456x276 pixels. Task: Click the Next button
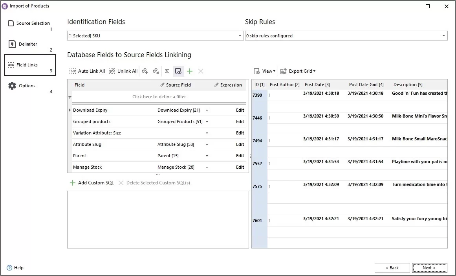pyautogui.click(x=429, y=268)
